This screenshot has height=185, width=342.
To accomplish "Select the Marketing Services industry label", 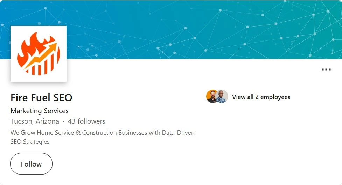I will [x=40, y=111].
